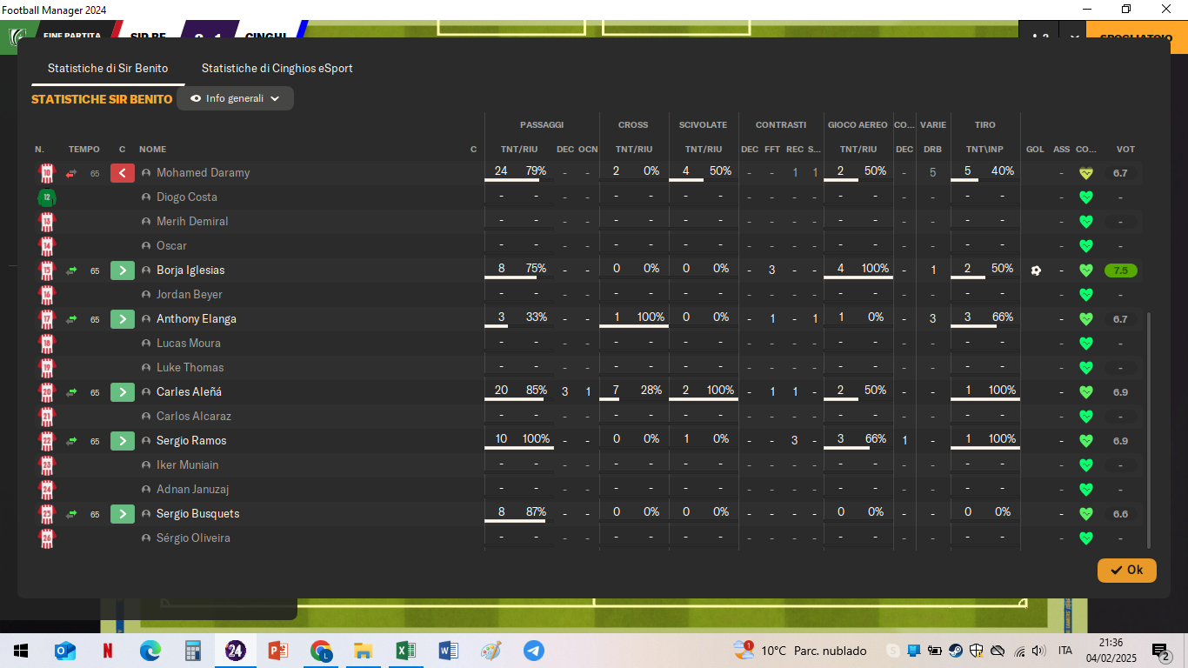
Task: Open Anthony Elanga's player profile link
Action: pyautogui.click(x=197, y=319)
